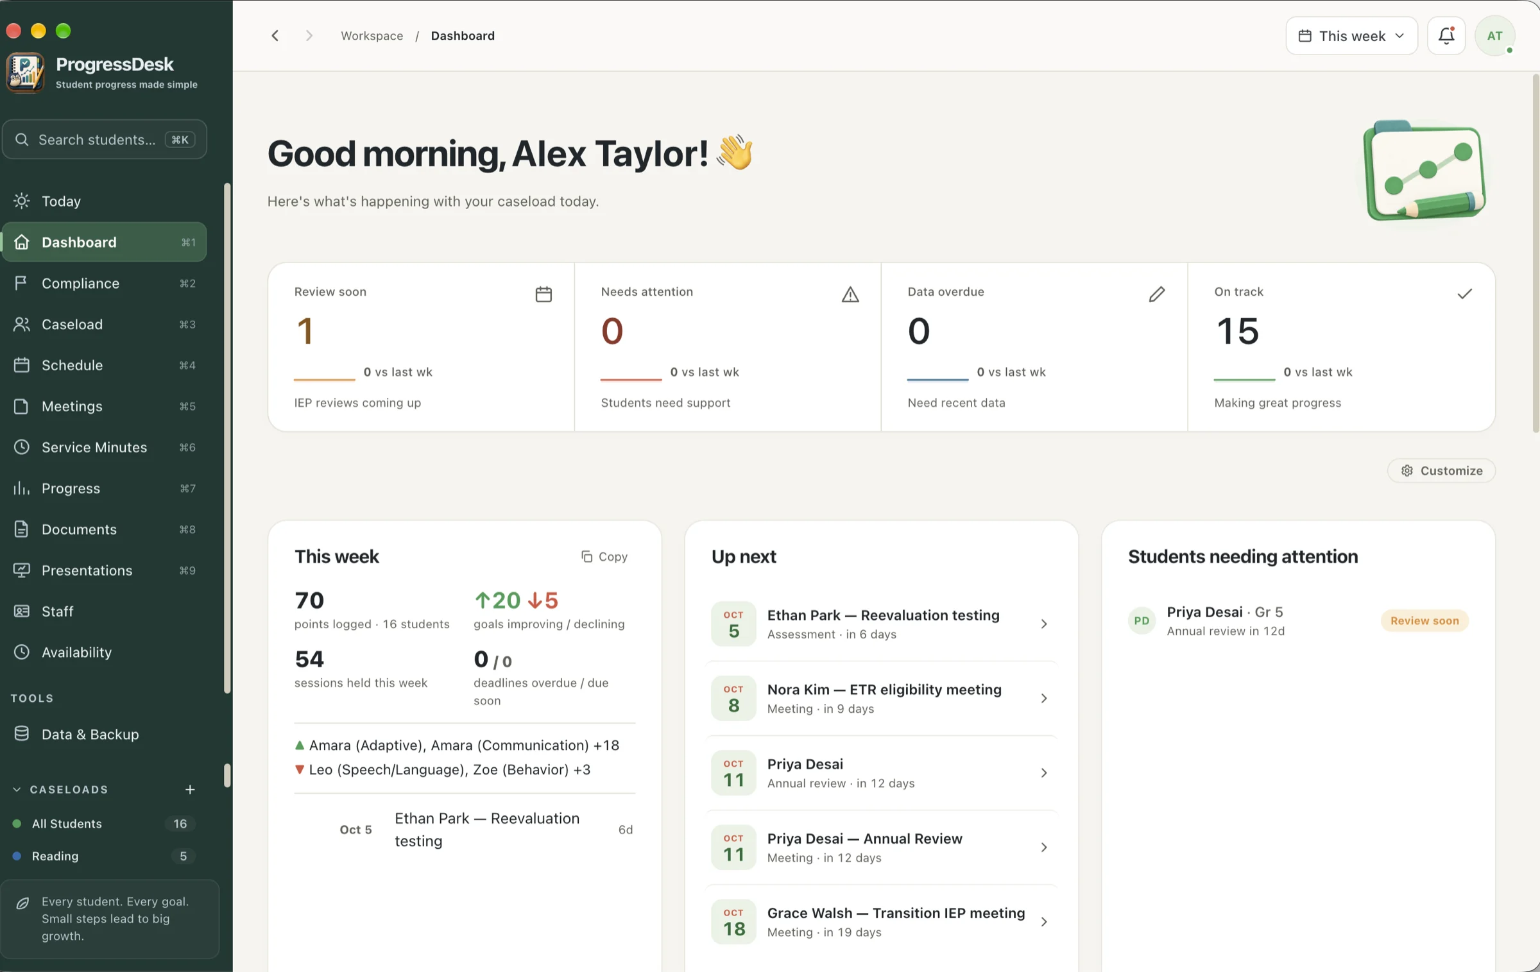Screen dimensions: 1540x972
Task: Expand Ethan Park Reevaluation testing chevron
Action: [1044, 624]
